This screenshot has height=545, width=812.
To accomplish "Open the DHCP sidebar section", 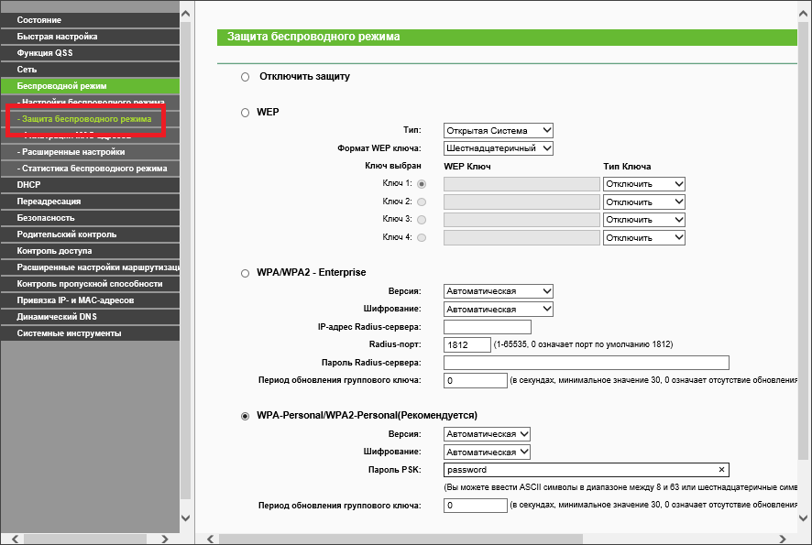I will (90, 185).
